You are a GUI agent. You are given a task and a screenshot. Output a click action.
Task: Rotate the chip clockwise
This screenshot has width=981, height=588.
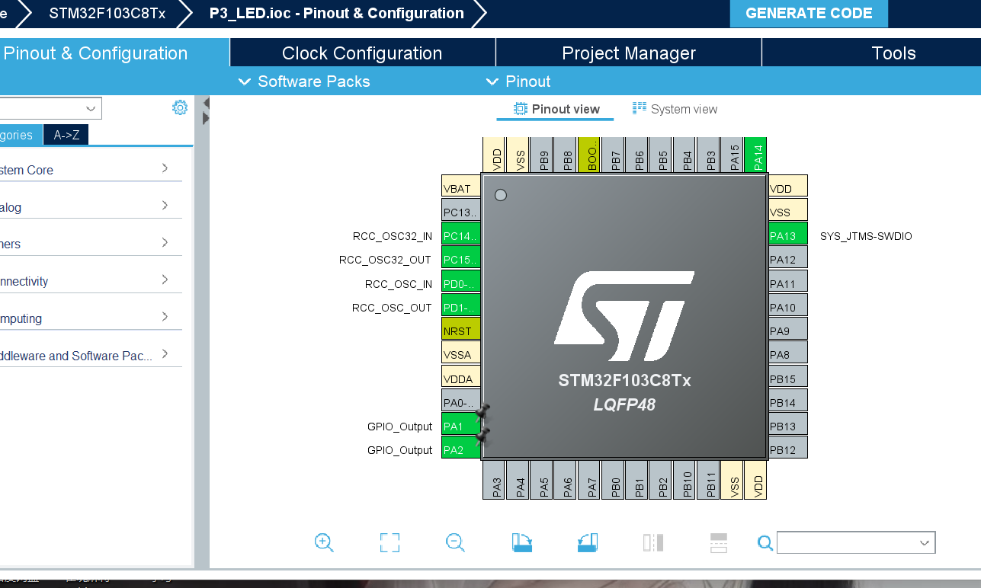coord(521,542)
